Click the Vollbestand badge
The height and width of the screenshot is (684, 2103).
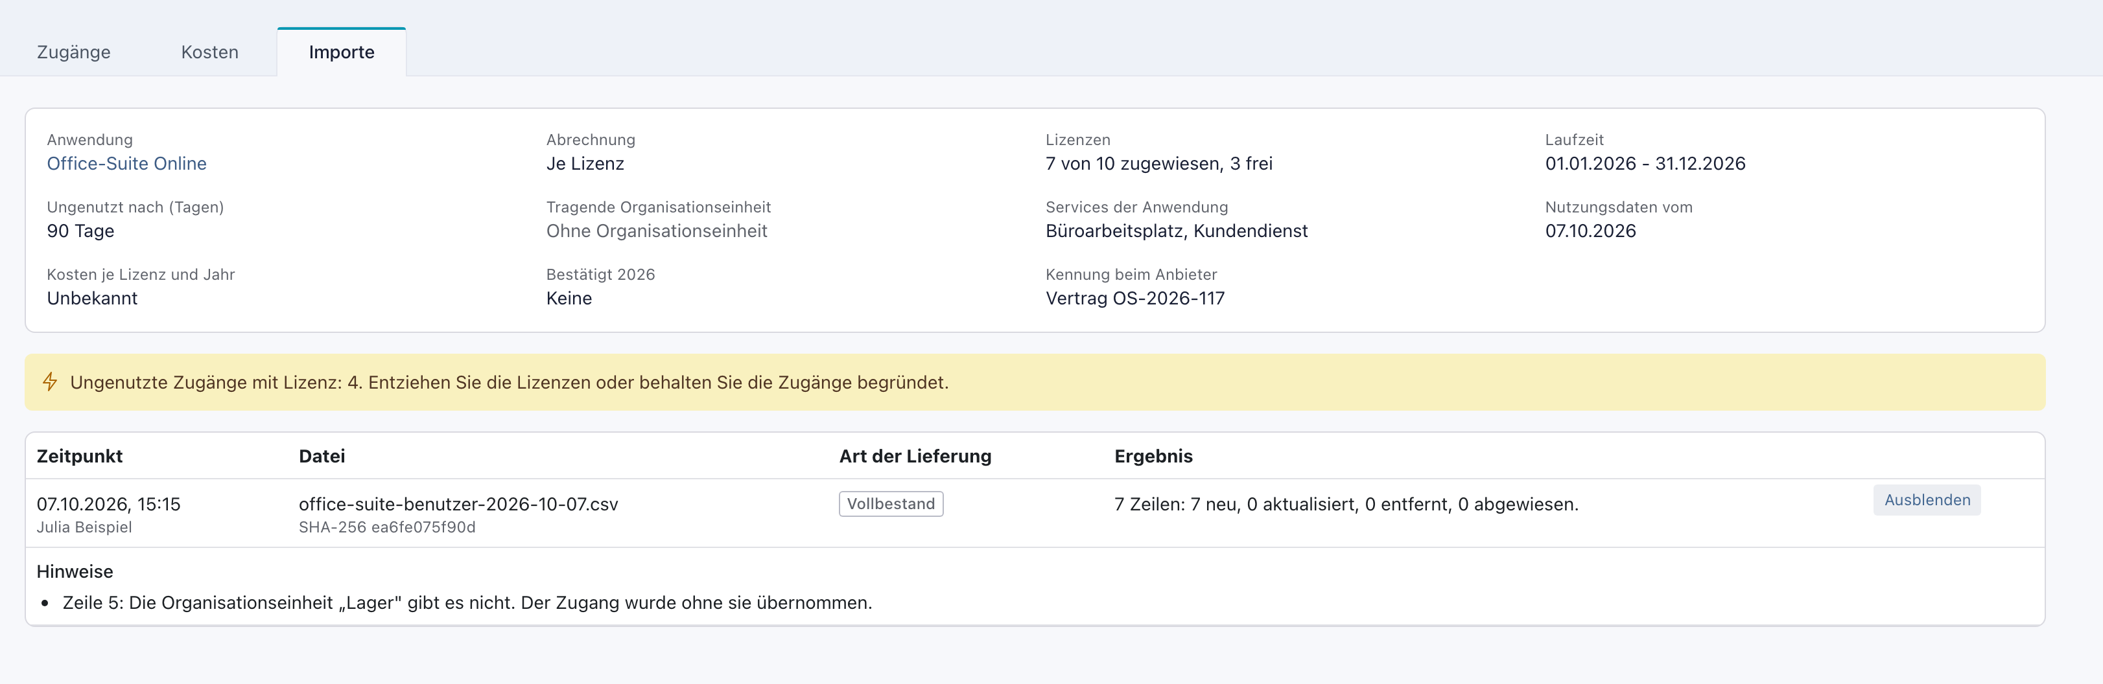click(891, 504)
